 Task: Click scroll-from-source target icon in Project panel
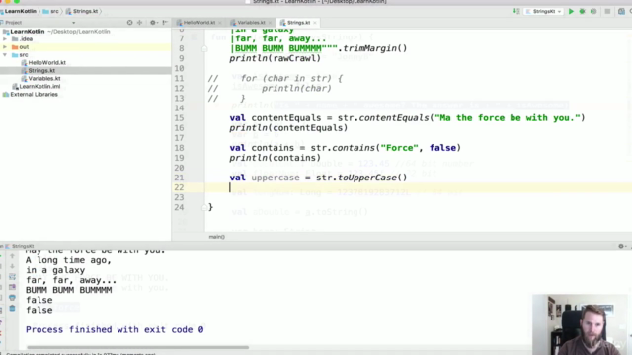129,23
